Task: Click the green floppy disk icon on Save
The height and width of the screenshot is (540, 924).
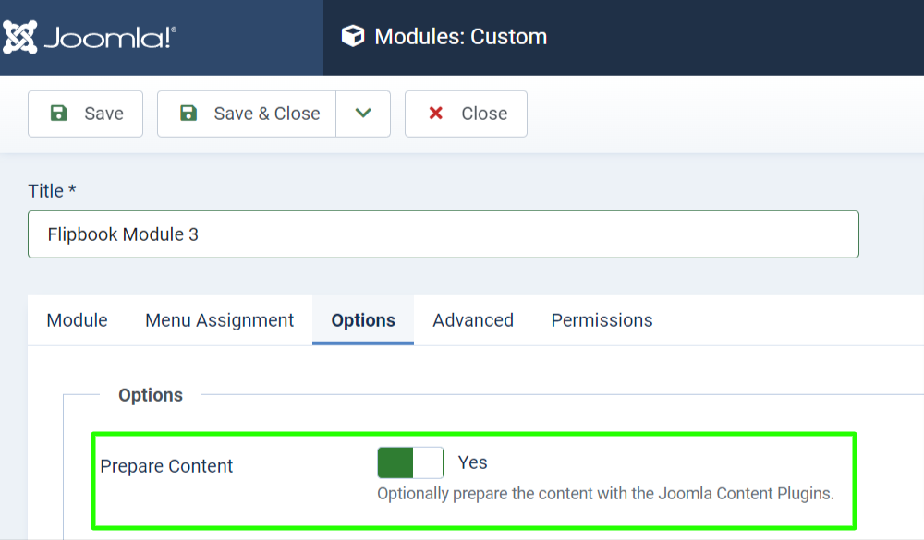Action: tap(59, 113)
